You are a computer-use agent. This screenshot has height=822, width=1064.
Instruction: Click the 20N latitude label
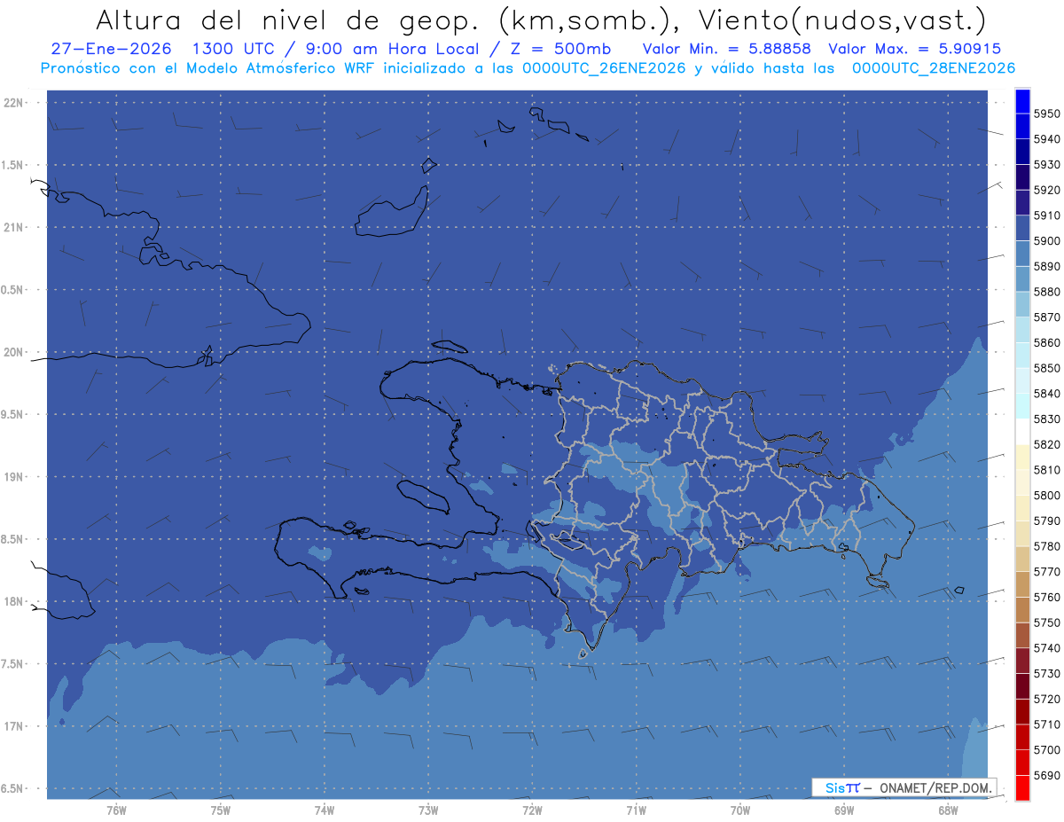click(x=13, y=352)
